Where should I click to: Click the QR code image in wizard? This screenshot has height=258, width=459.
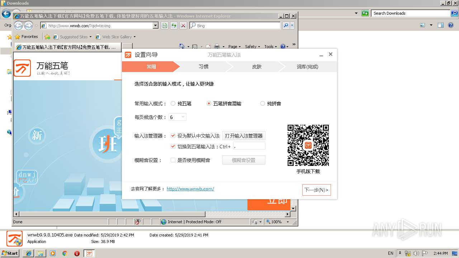click(x=308, y=145)
